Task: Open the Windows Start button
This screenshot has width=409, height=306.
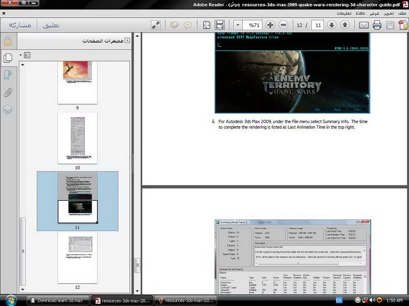Action: (11, 301)
